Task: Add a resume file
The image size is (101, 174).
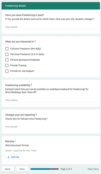Action: click(x=13, y=157)
